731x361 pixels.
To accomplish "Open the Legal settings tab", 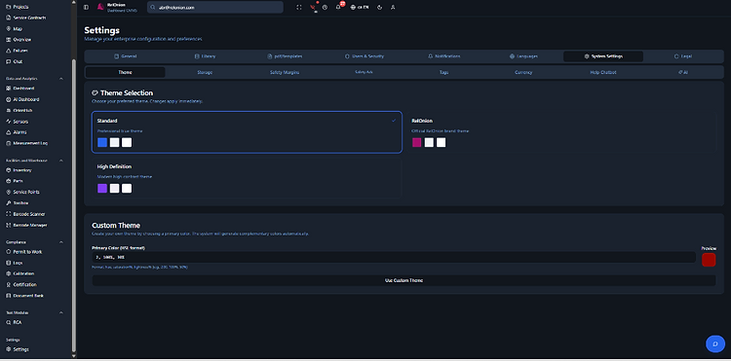I will 683,56.
